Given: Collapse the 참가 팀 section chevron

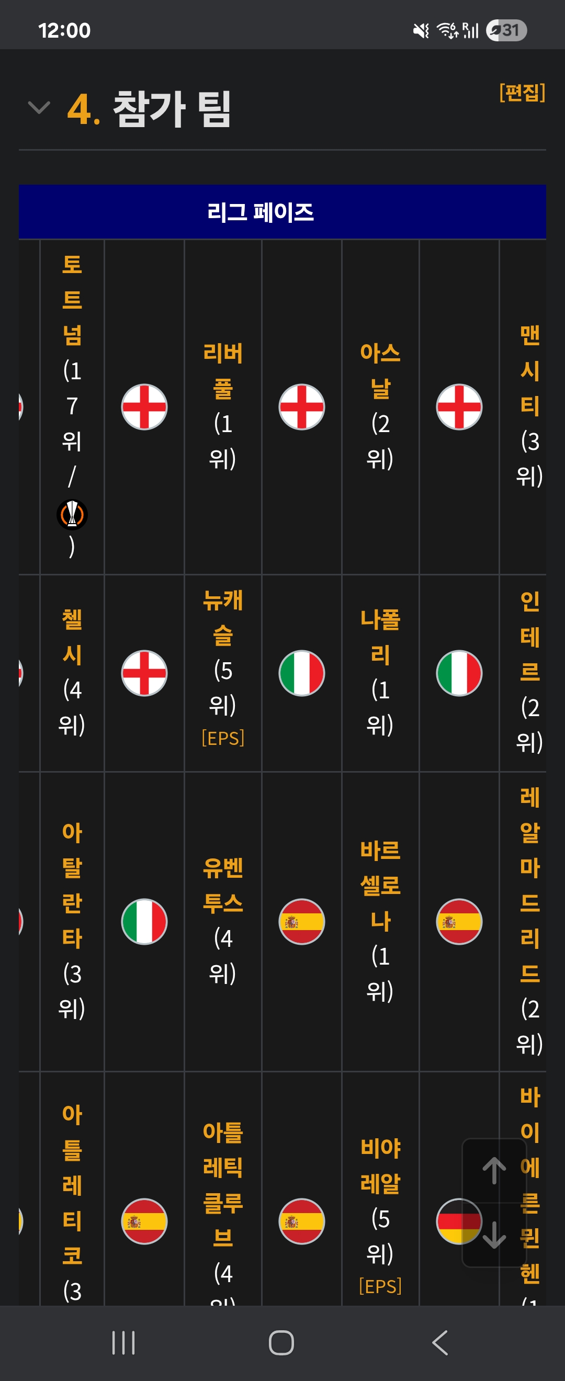Looking at the screenshot, I should point(39,108).
